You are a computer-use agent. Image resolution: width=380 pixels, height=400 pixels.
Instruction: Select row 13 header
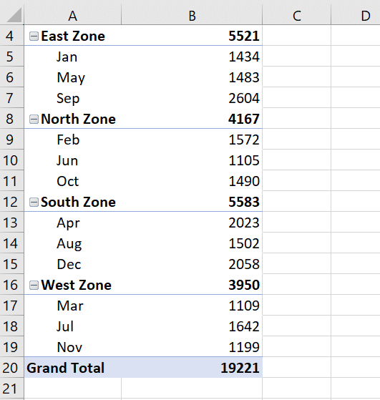click(11, 223)
